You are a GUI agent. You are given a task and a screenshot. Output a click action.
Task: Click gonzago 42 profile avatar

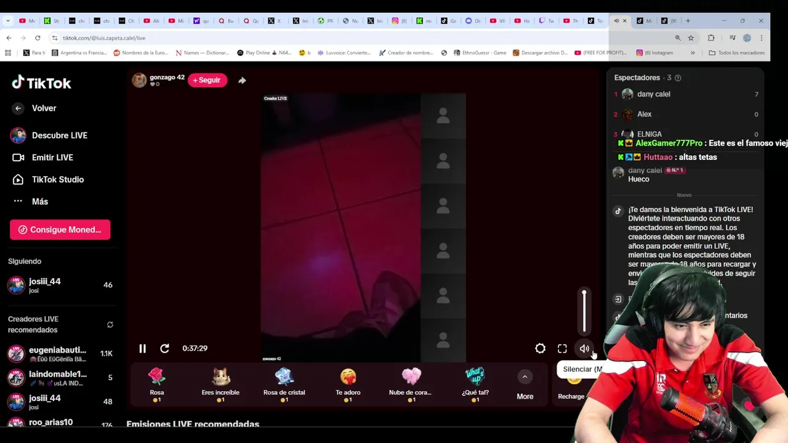140,80
